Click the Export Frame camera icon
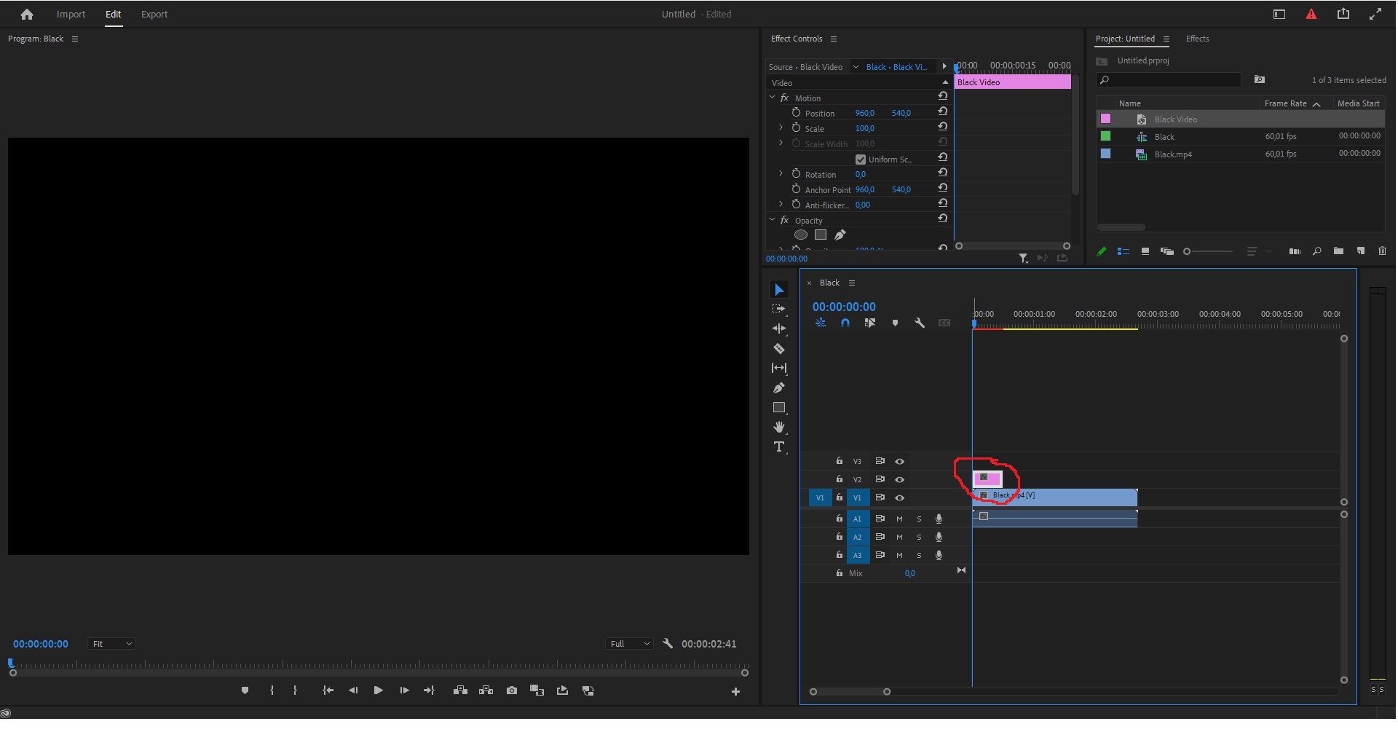This screenshot has height=732, width=1398. (x=512, y=690)
